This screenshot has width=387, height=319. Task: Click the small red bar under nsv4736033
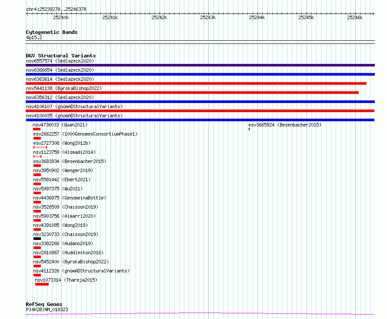pyautogui.click(x=37, y=129)
